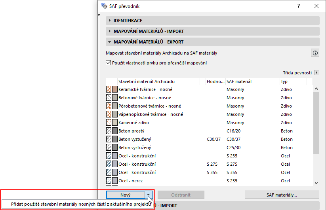
Task: Collapse MAPOVÁNÍ MATERIÁLŮ - EXPORT section
Action: tap(212, 42)
